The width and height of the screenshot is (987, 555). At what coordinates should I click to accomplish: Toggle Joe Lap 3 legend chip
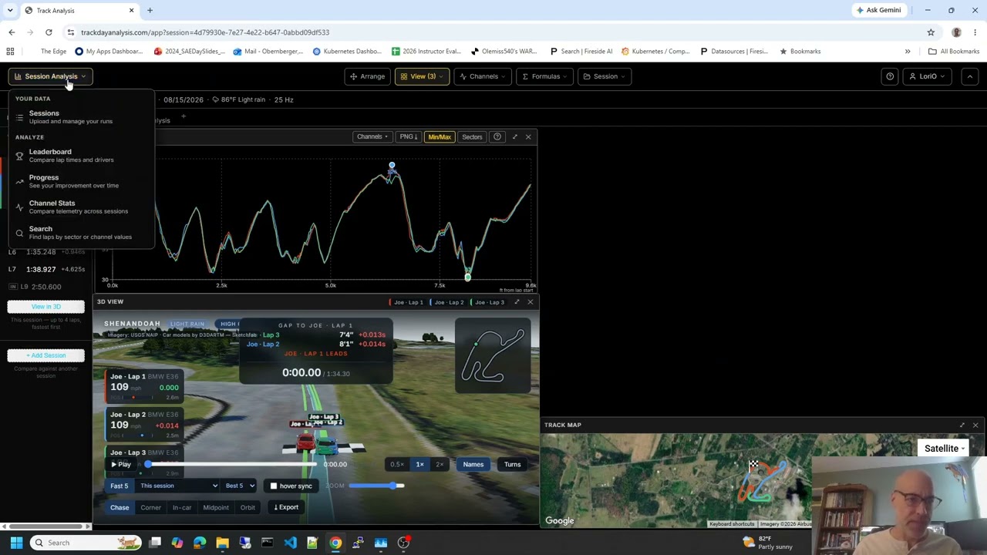[487, 302]
